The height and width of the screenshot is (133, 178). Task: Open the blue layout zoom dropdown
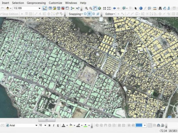(145, 125)
